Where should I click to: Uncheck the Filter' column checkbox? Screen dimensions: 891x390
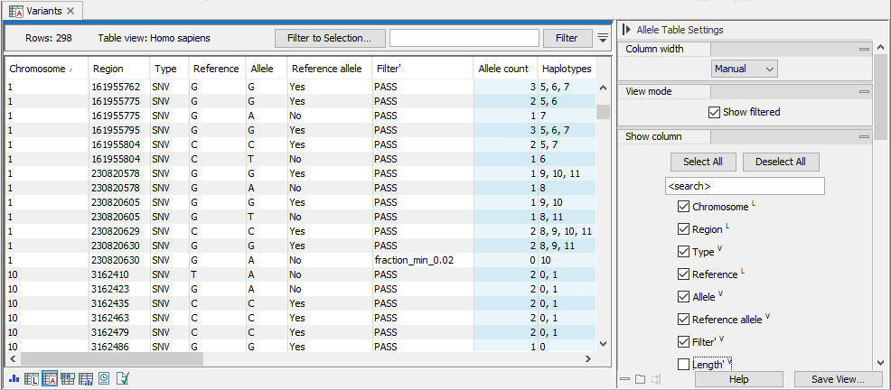point(683,342)
